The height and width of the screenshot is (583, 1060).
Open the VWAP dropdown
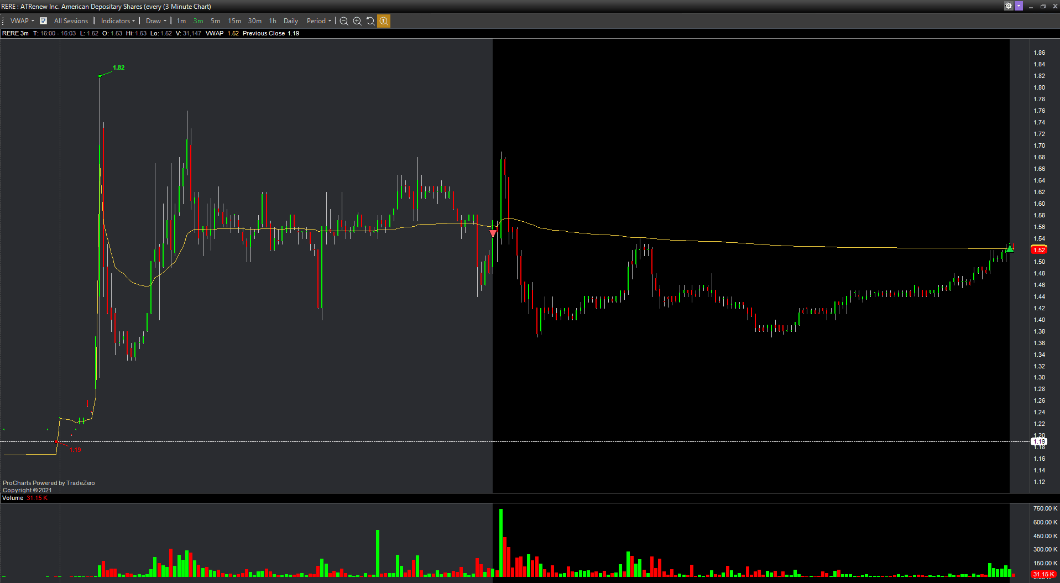(x=22, y=21)
